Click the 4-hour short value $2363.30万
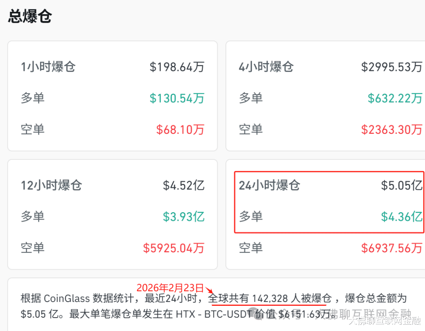The height and width of the screenshot is (331, 425). (392, 129)
